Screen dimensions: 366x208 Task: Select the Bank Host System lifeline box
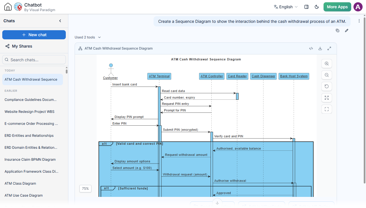(294, 76)
